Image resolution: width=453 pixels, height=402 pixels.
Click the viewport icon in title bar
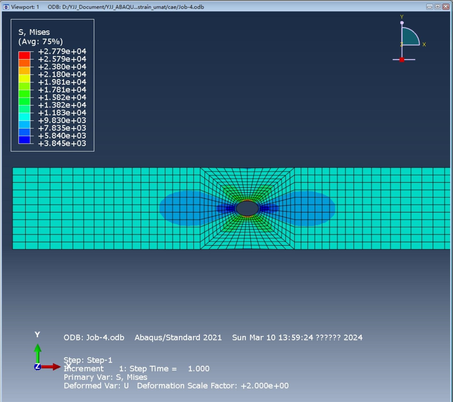(x=6, y=7)
